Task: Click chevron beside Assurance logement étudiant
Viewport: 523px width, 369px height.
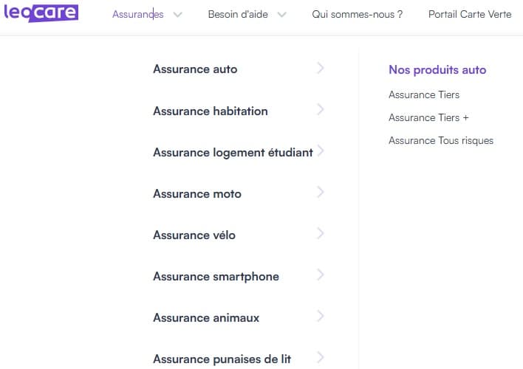Action: click(x=321, y=151)
